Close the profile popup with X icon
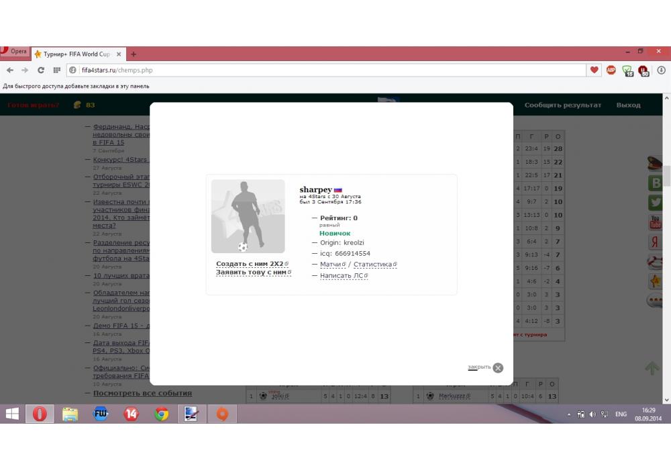Screen dimensions: 671x470 tap(498, 368)
